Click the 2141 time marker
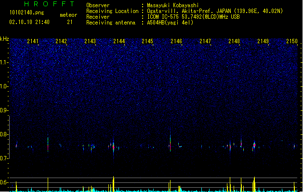 (33, 41)
